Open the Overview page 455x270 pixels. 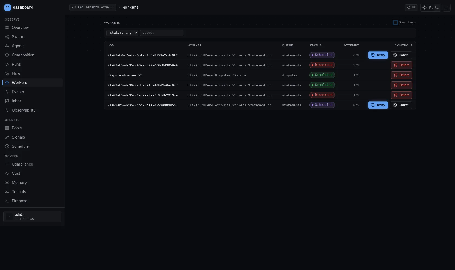coord(32,28)
